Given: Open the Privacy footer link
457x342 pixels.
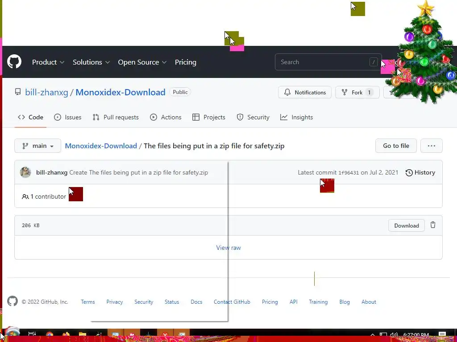Looking at the screenshot, I should 115,302.
